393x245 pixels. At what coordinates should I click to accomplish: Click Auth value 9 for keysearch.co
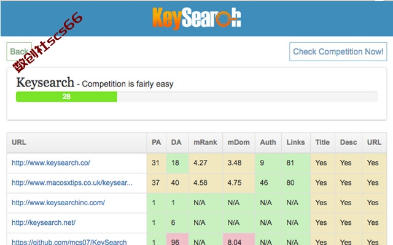pyautogui.click(x=262, y=163)
